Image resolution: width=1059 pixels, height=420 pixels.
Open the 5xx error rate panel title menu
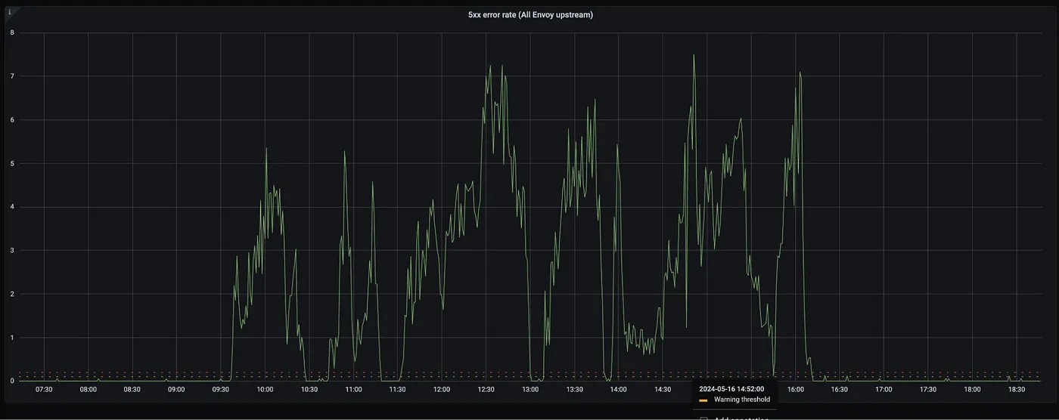click(530, 15)
